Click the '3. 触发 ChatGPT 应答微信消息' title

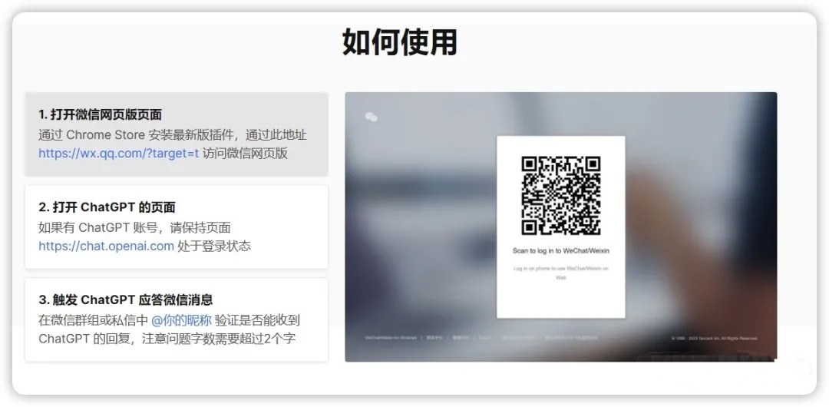(126, 300)
